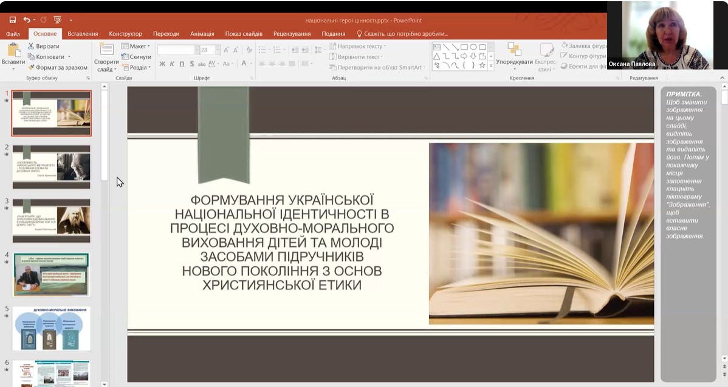Open character spacing AV options
Screen dimensions: 728x387
213,64
